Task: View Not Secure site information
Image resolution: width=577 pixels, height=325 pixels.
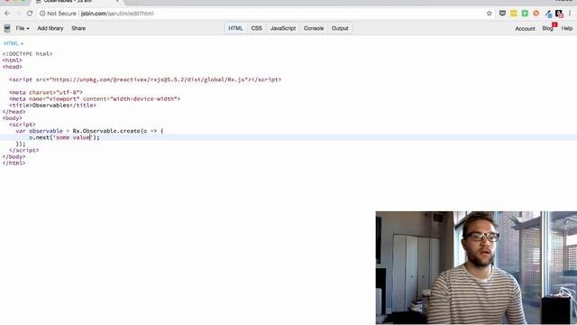Action: (58, 14)
